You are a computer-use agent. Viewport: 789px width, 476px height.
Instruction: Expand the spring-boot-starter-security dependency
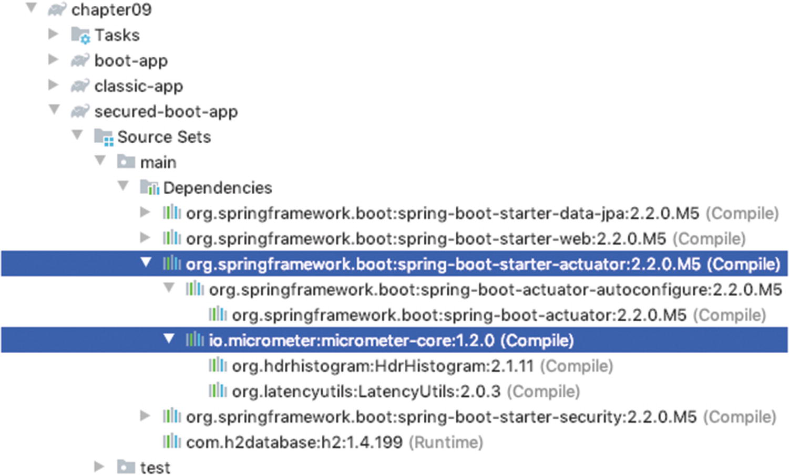146,416
